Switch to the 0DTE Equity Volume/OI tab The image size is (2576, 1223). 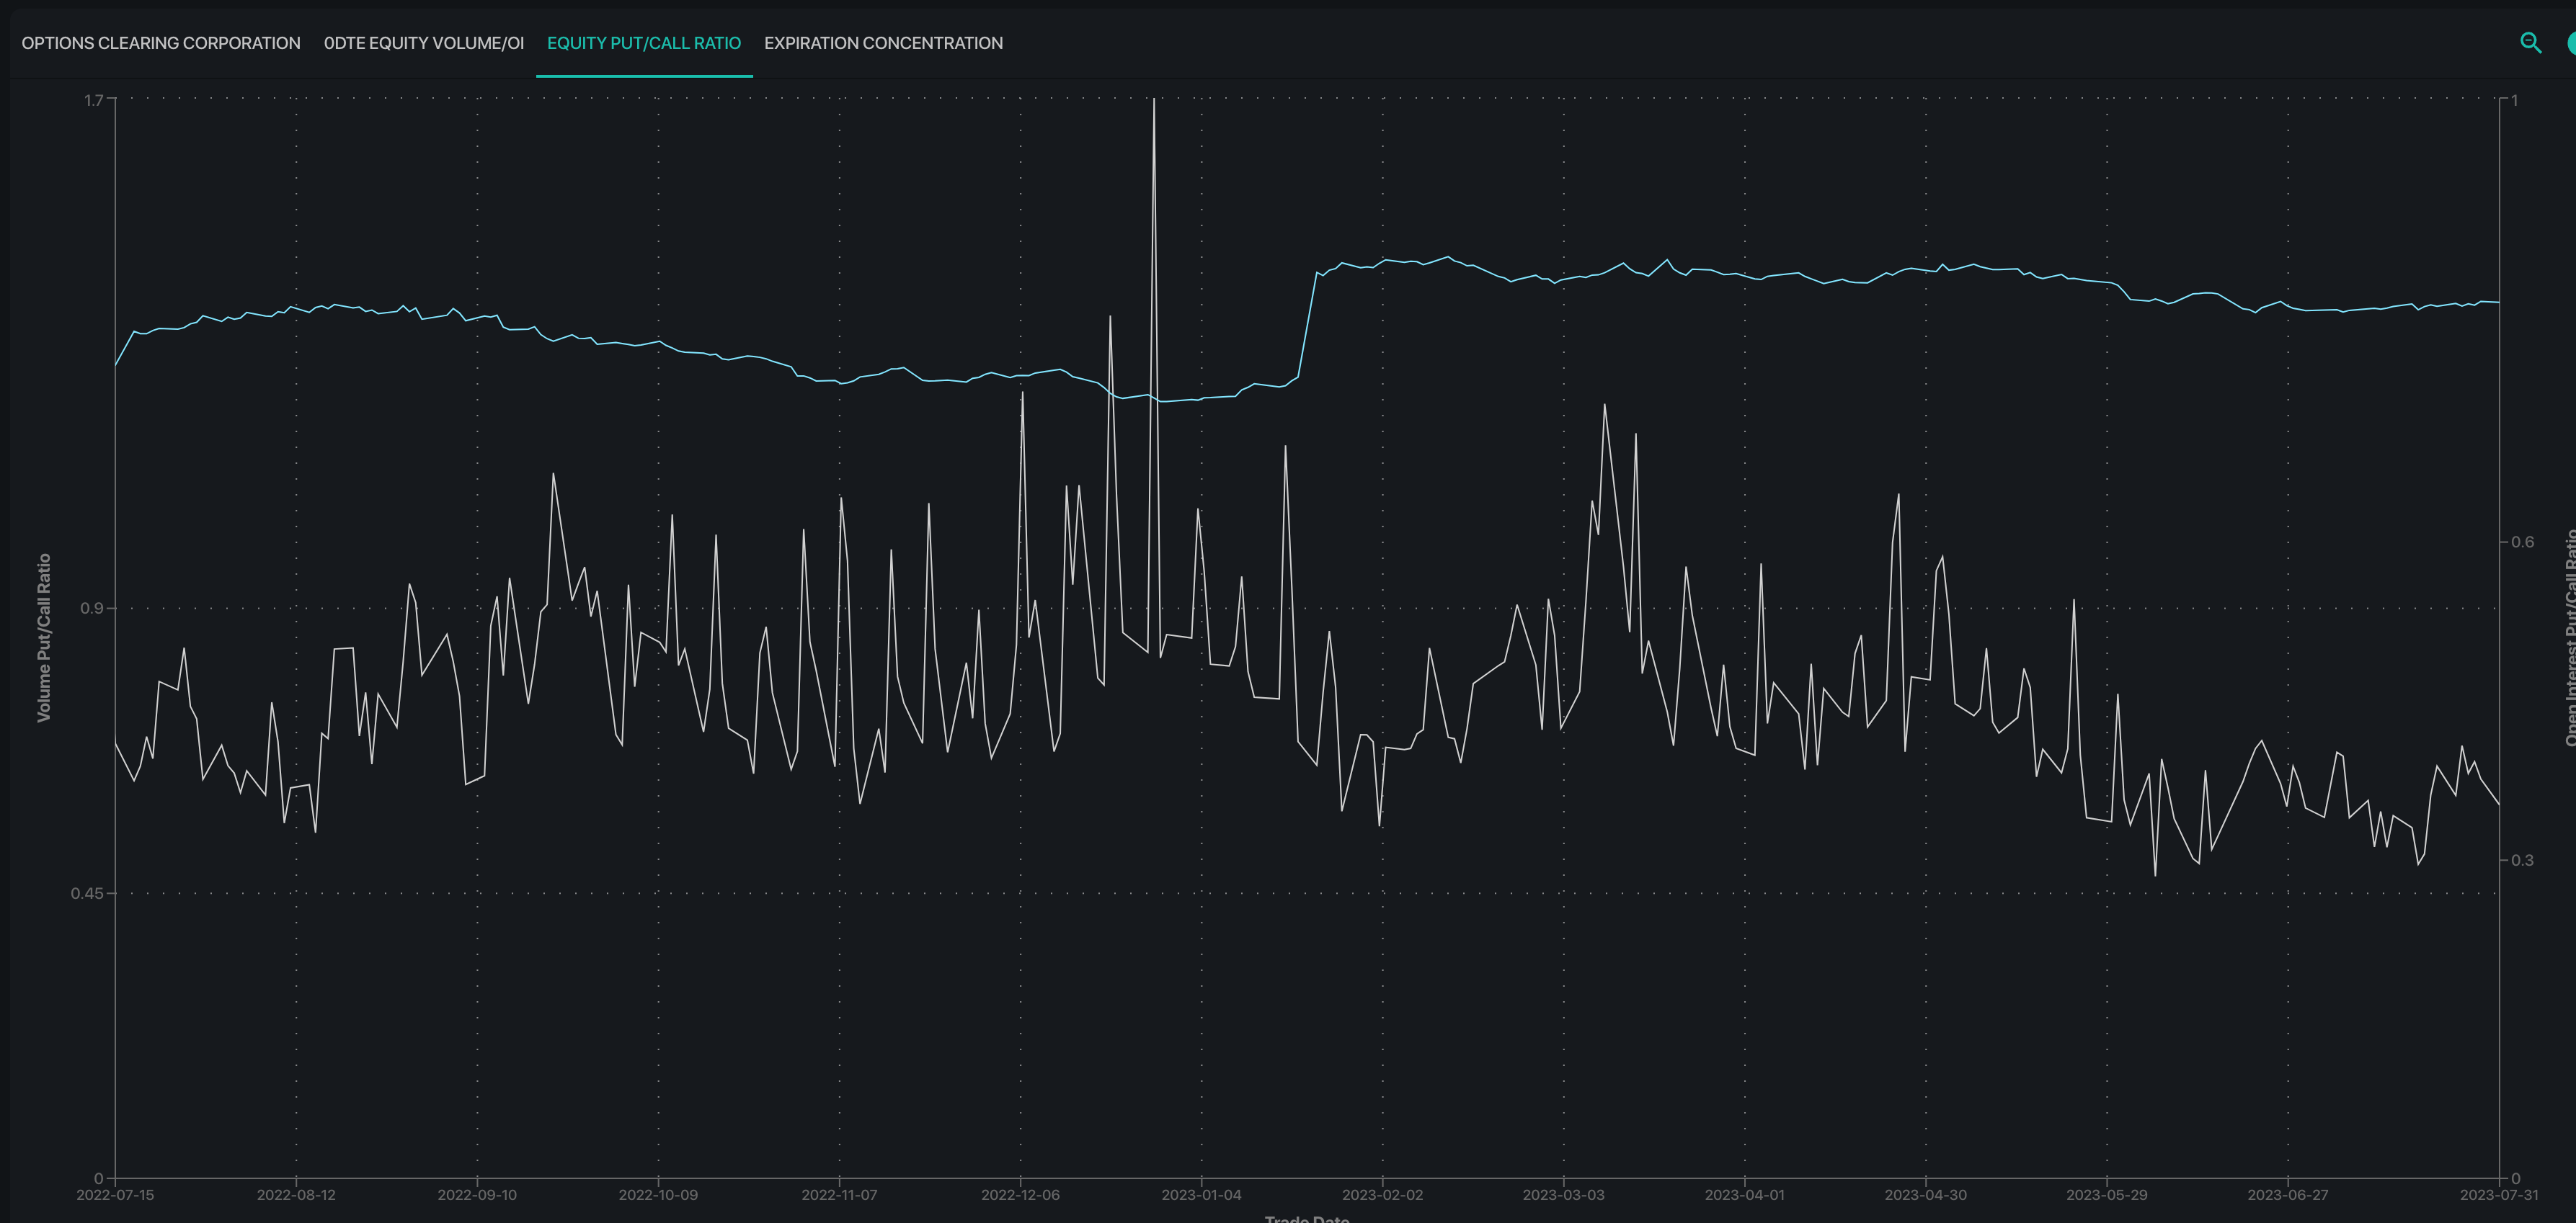pos(423,43)
